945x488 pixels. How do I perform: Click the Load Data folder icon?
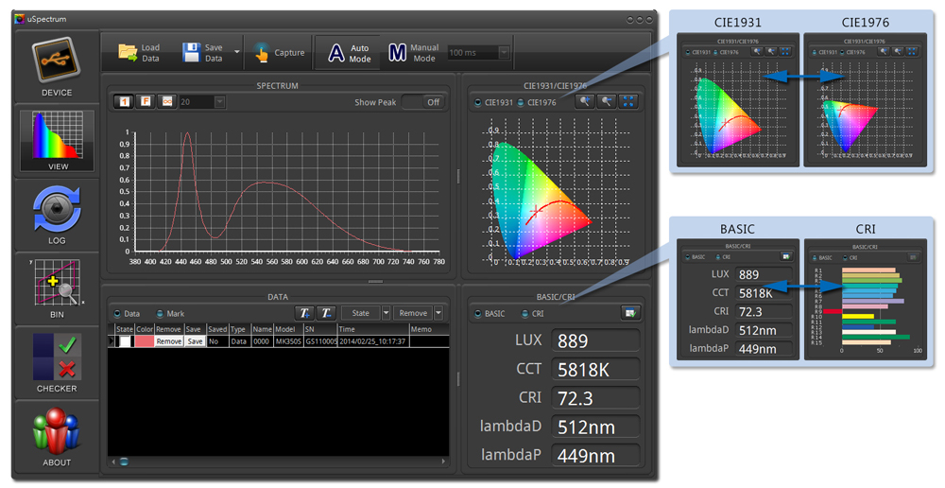point(128,53)
